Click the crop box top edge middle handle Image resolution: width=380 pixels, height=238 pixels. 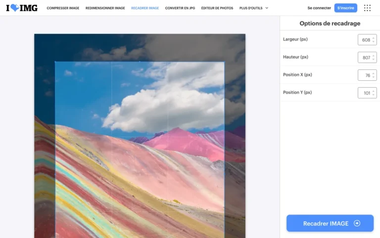pyautogui.click(x=140, y=62)
